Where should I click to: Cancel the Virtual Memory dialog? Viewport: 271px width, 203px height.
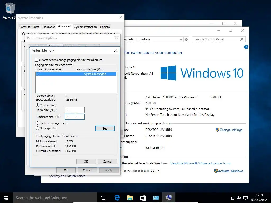[107, 162]
